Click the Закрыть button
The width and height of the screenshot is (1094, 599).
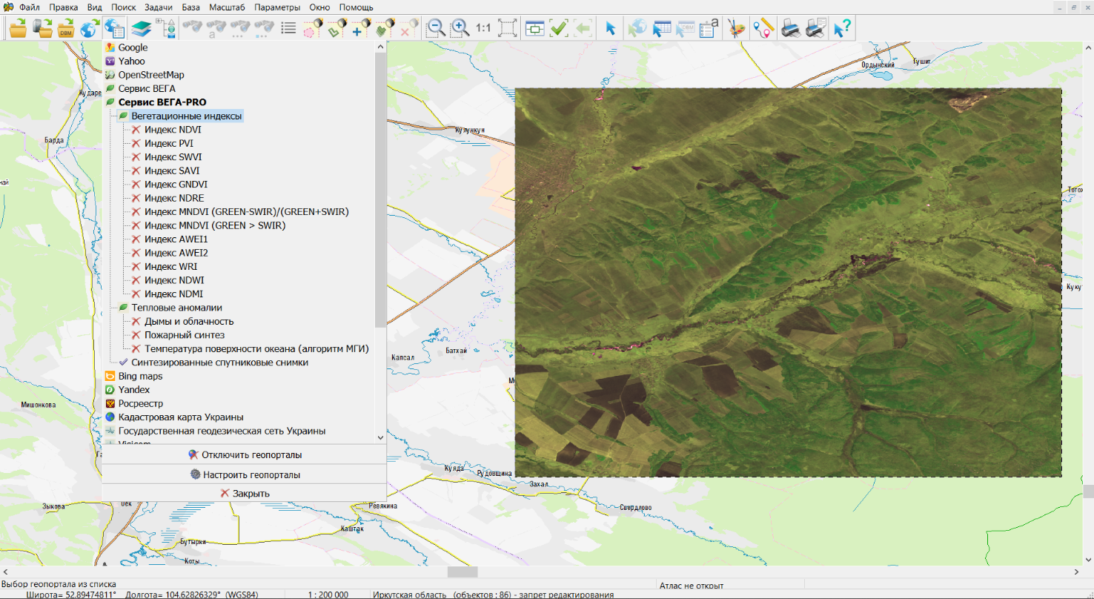click(244, 494)
